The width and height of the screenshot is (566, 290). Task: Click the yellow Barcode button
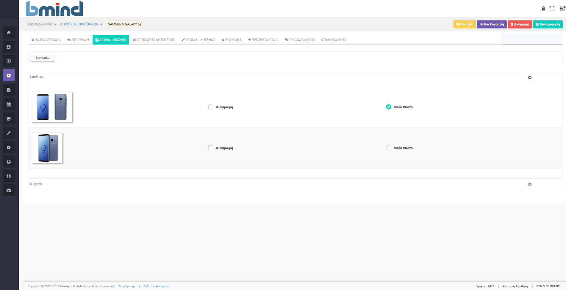465,24
